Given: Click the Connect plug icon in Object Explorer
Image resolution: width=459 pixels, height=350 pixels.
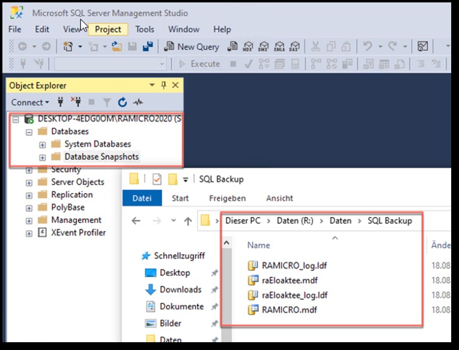Looking at the screenshot, I should pyautogui.click(x=61, y=102).
